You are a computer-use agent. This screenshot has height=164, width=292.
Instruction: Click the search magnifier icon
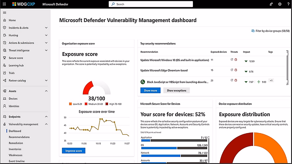[x=113, y=4]
